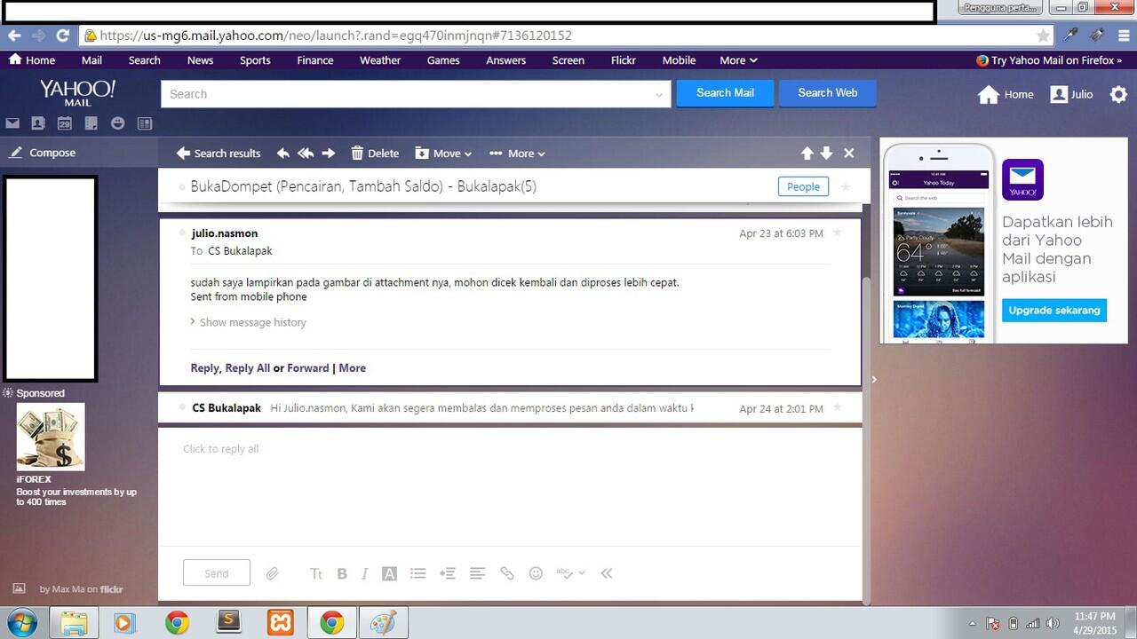
Task: Open the Weather tab in Yahoo navigation
Action: click(380, 60)
